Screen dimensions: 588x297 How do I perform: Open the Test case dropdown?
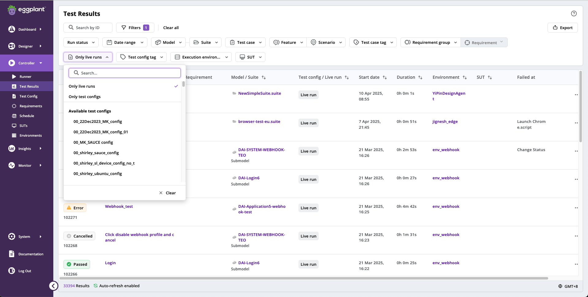[x=245, y=42]
